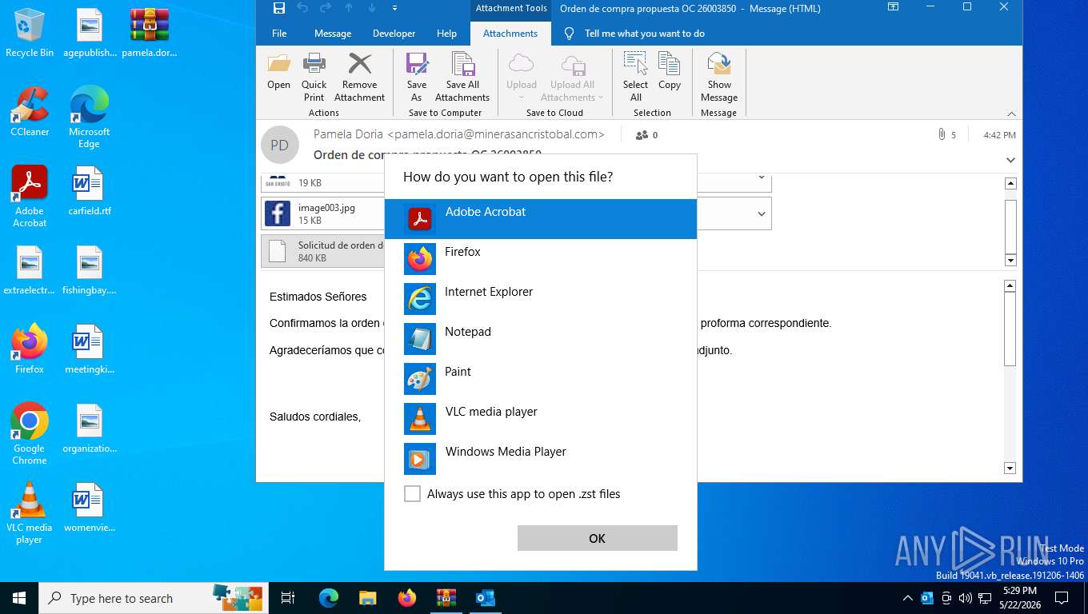The height and width of the screenshot is (614, 1088).
Task: Switch to Message ribbon tab
Action: click(x=333, y=34)
